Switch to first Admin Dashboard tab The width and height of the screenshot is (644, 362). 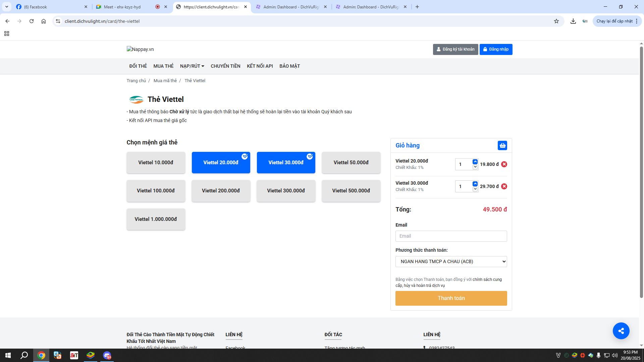[291, 7]
